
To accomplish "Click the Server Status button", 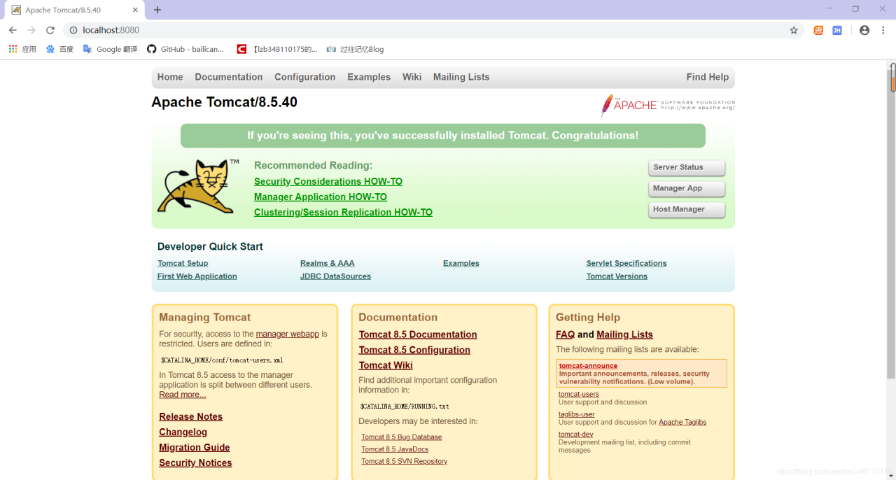I will pyautogui.click(x=687, y=168).
